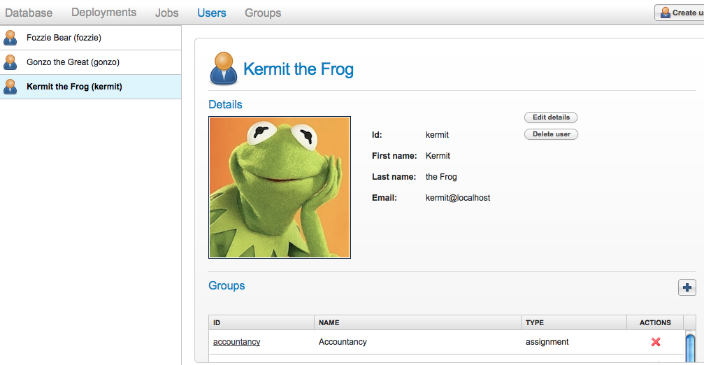
Task: Select the Users tab
Action: (212, 13)
